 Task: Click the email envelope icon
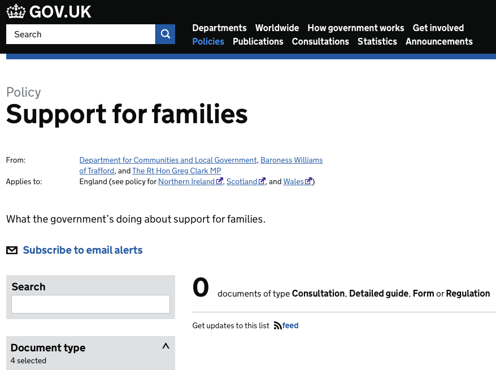click(12, 250)
